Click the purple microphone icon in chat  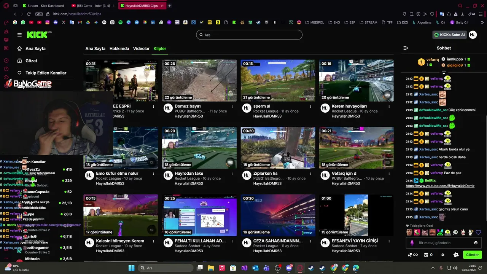click(412, 243)
